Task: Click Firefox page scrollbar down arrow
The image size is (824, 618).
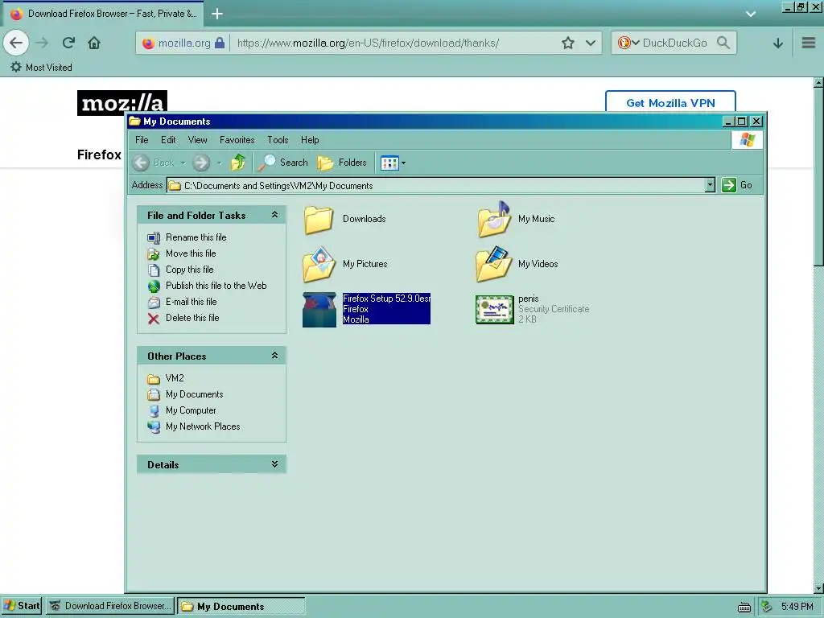Action: (818, 588)
